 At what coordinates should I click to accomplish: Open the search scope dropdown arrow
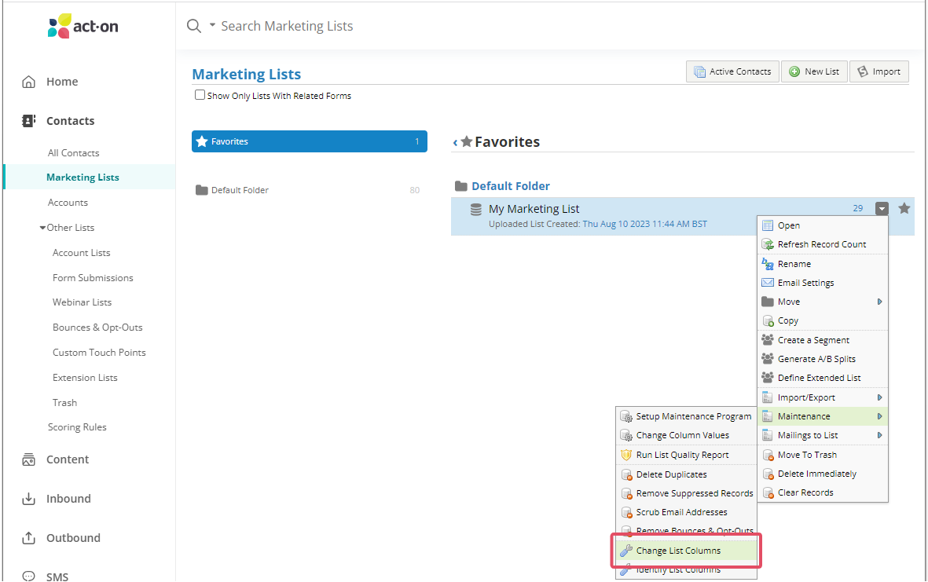point(212,25)
